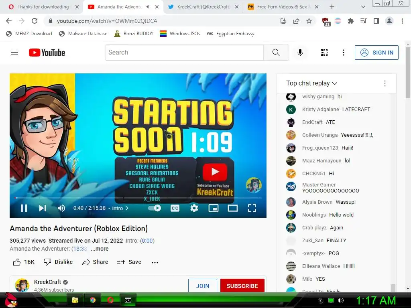
Task: Go back to previous page
Action: 9,21
